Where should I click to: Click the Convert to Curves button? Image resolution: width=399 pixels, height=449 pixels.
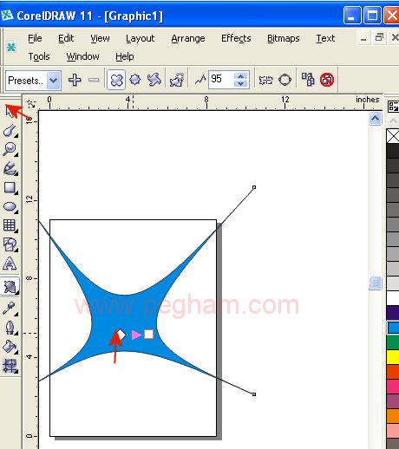[285, 80]
